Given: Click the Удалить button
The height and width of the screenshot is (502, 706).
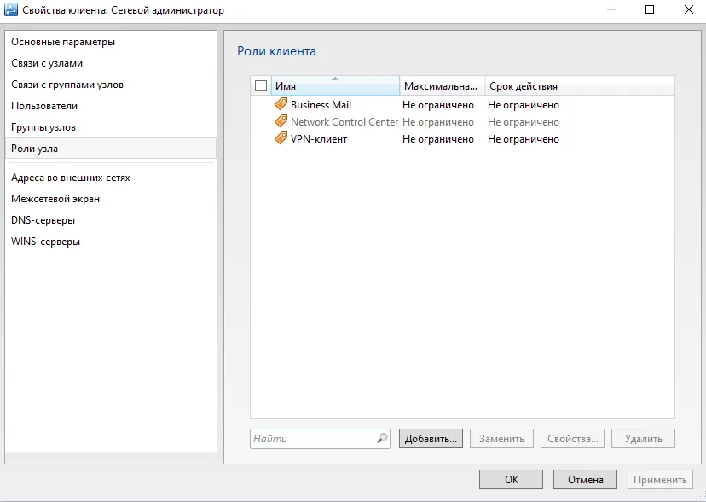Looking at the screenshot, I should click(644, 439).
